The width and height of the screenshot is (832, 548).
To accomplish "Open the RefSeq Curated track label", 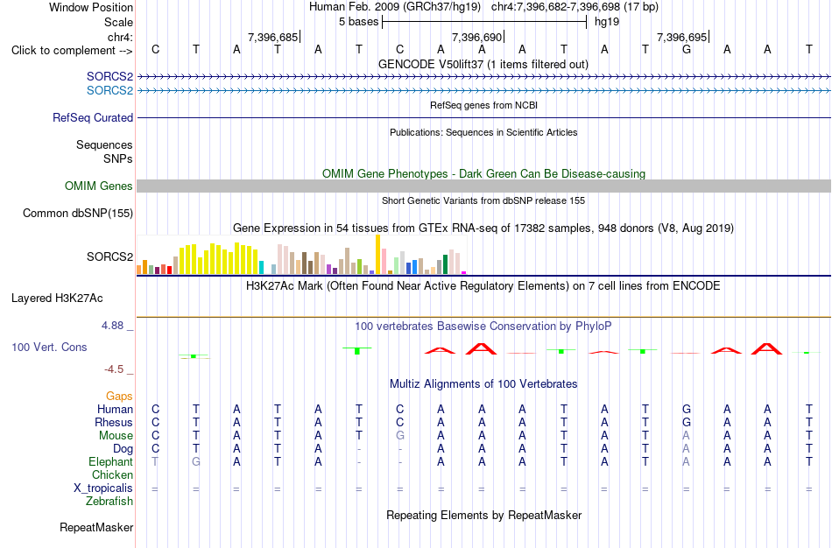I will (x=92, y=118).
